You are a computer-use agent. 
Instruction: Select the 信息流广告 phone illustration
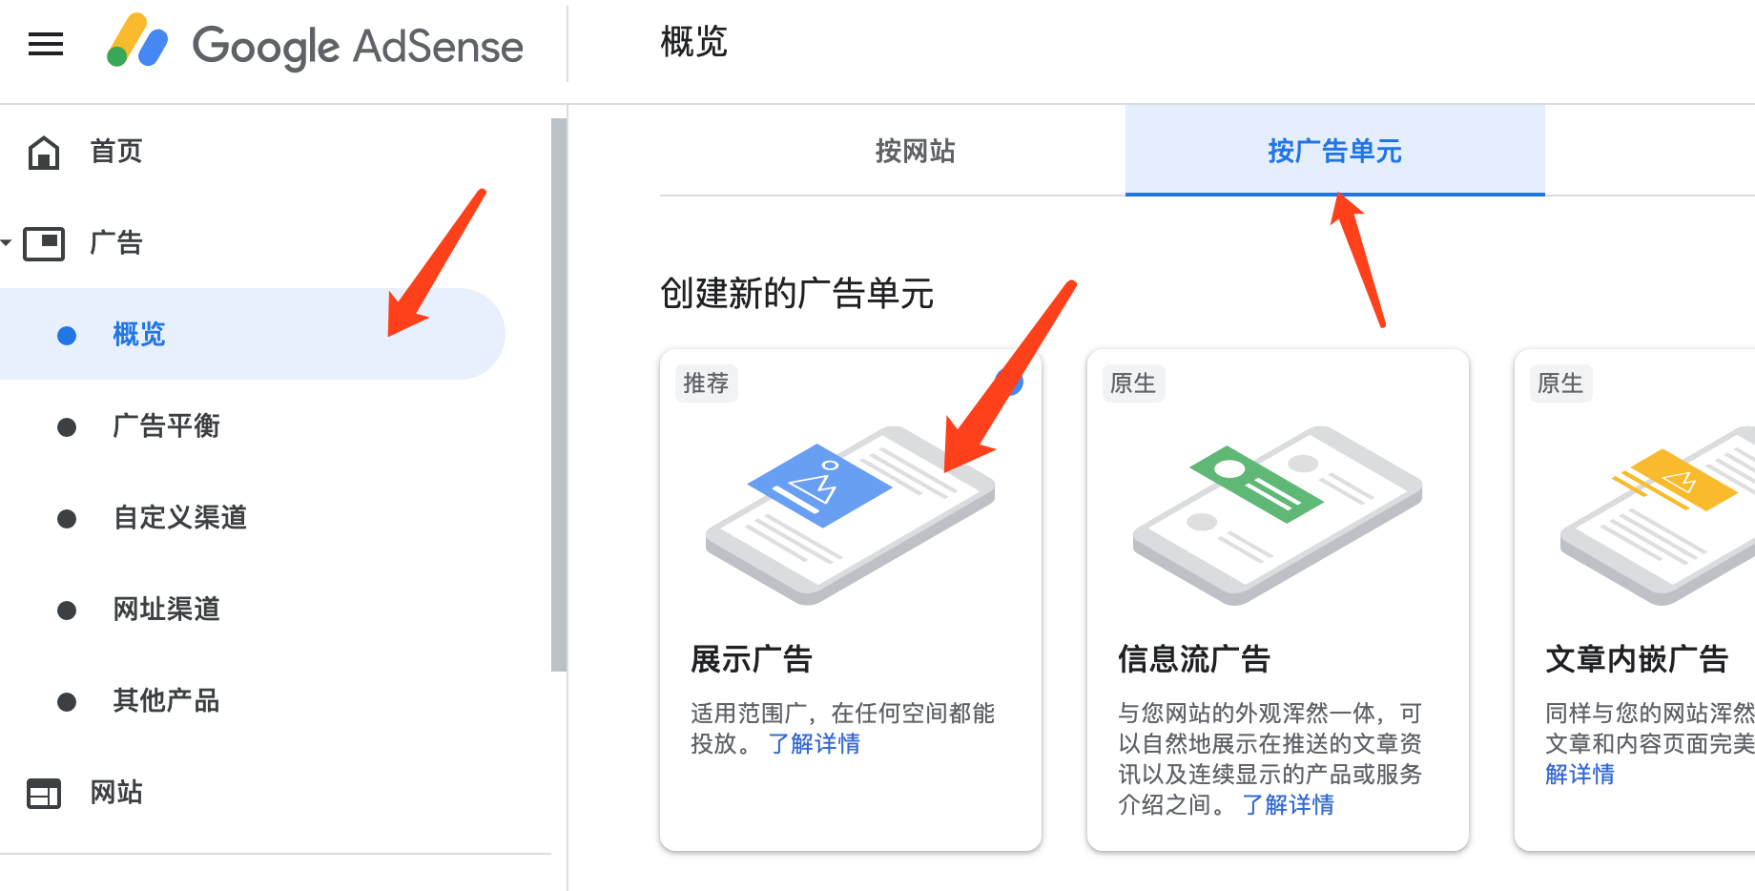[x=1277, y=515]
